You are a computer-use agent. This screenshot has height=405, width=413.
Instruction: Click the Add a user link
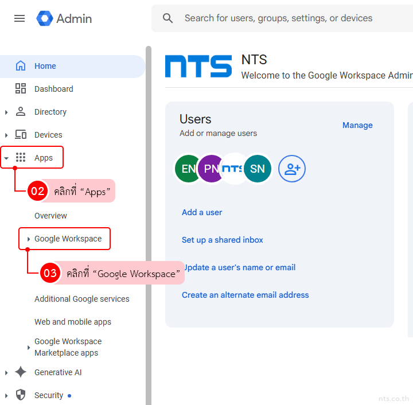pos(202,212)
